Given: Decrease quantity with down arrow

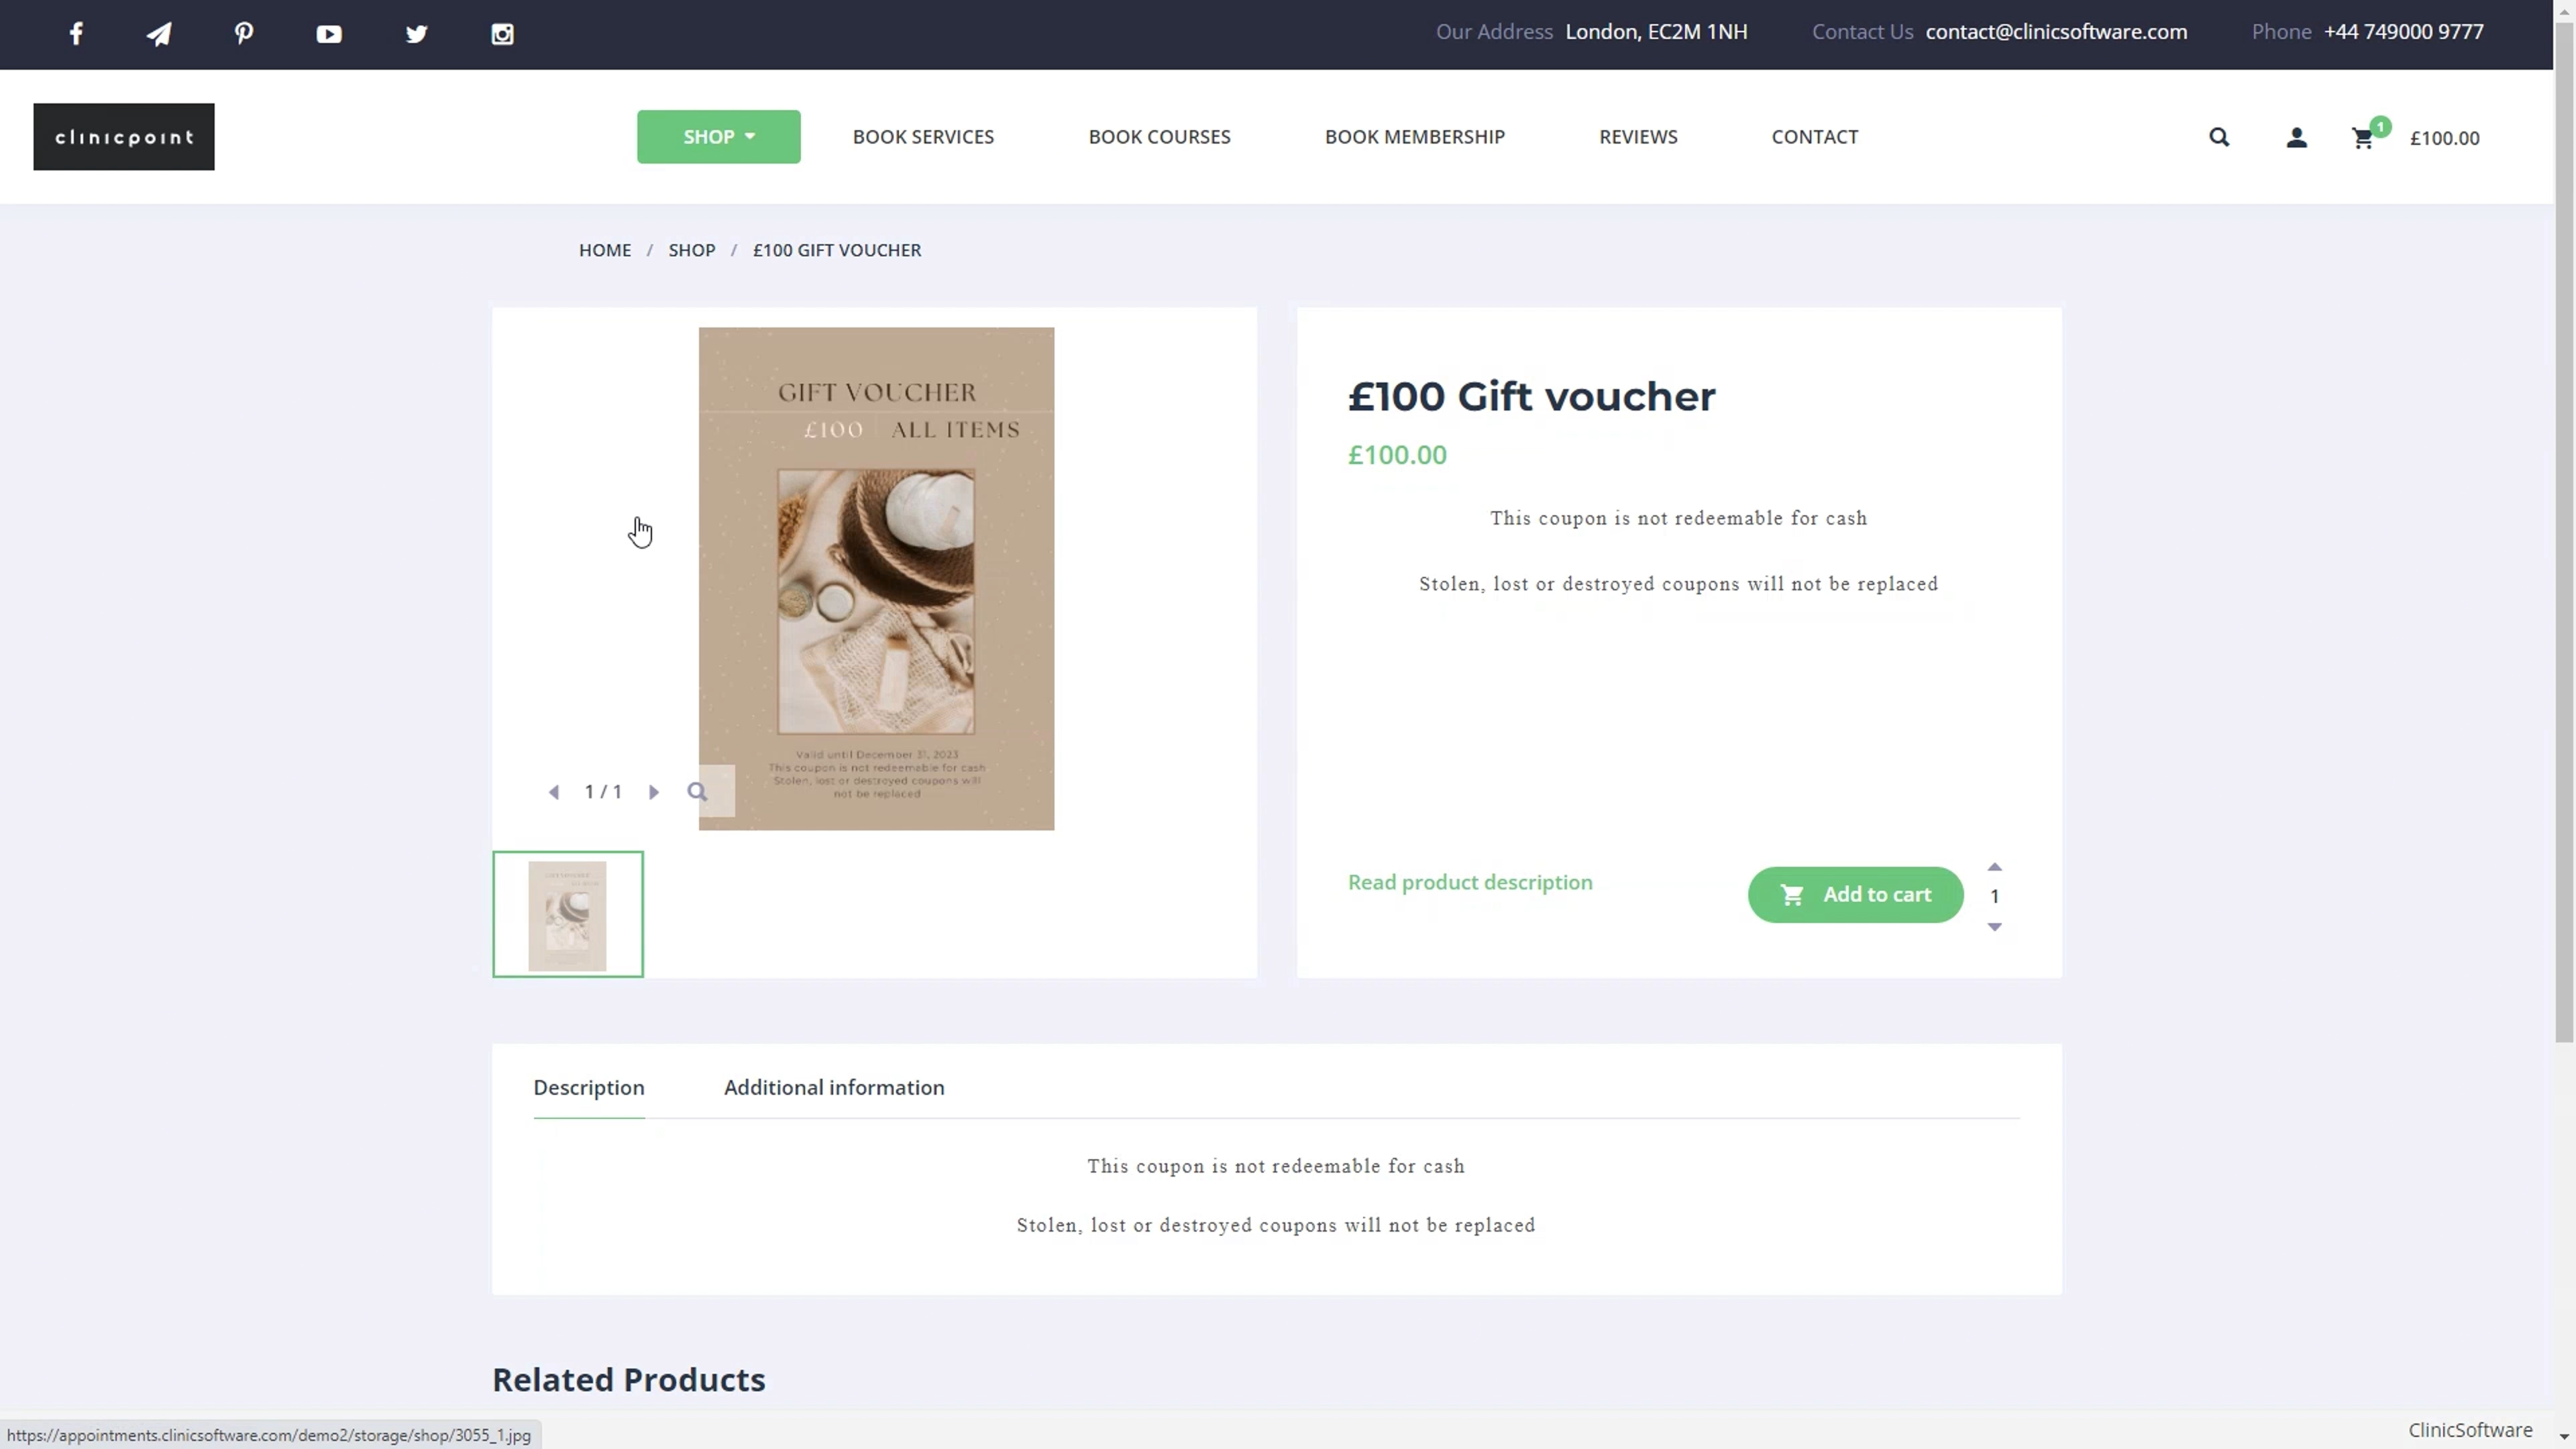Looking at the screenshot, I should coord(1994,927).
